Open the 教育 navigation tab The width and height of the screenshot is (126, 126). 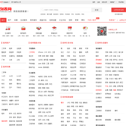[x=77, y=20]
